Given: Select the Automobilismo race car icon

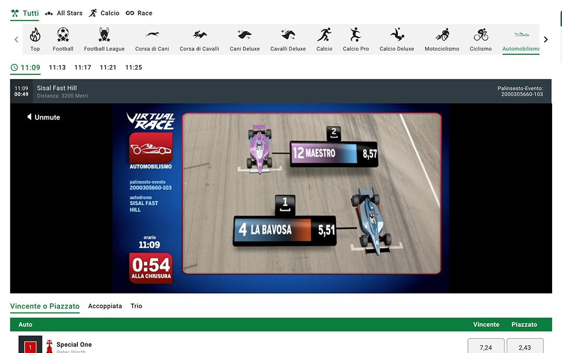Looking at the screenshot, I should pyautogui.click(x=521, y=34).
